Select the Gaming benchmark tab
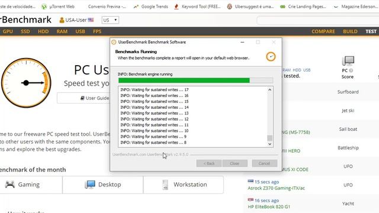Screen dimensions: 379x213 31,185
